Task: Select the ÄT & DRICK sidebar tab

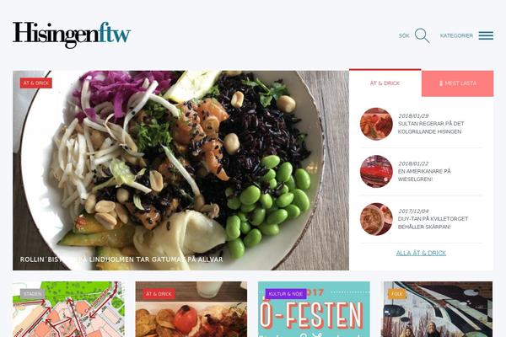Action: tap(385, 83)
